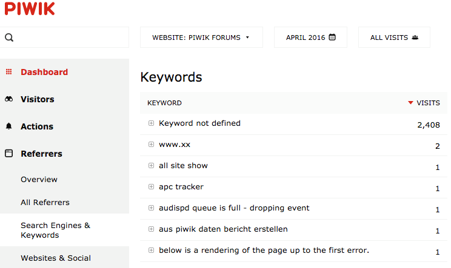Screen dimensions: 451x268
Task: Click the Actions bell icon
Action: tap(9, 126)
